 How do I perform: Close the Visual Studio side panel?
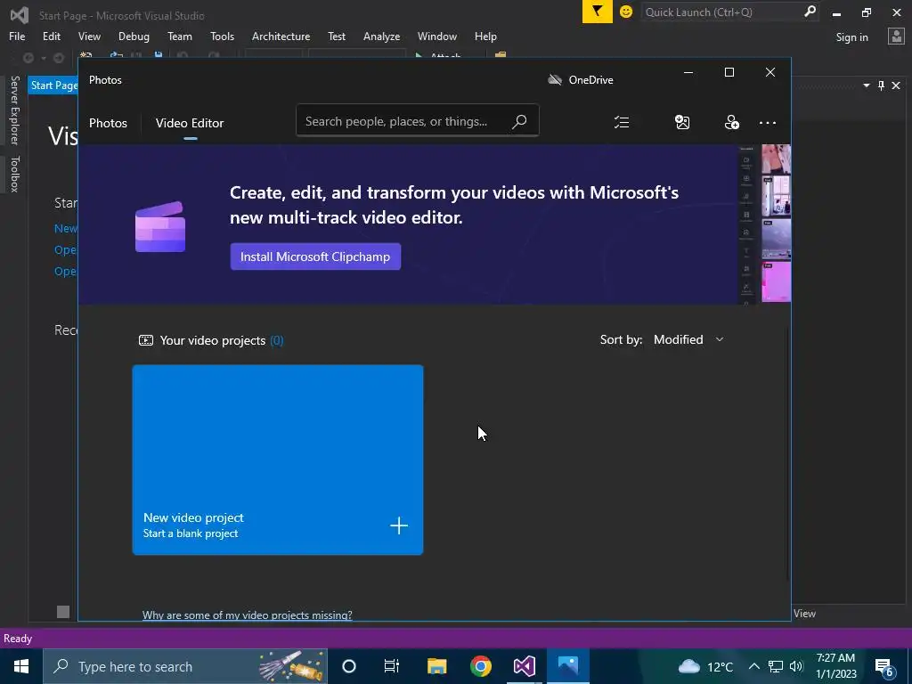coord(896,85)
